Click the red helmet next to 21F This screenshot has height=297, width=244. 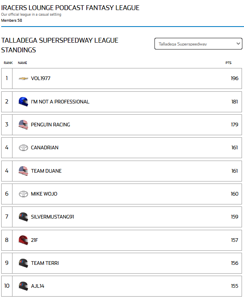pos(23,240)
